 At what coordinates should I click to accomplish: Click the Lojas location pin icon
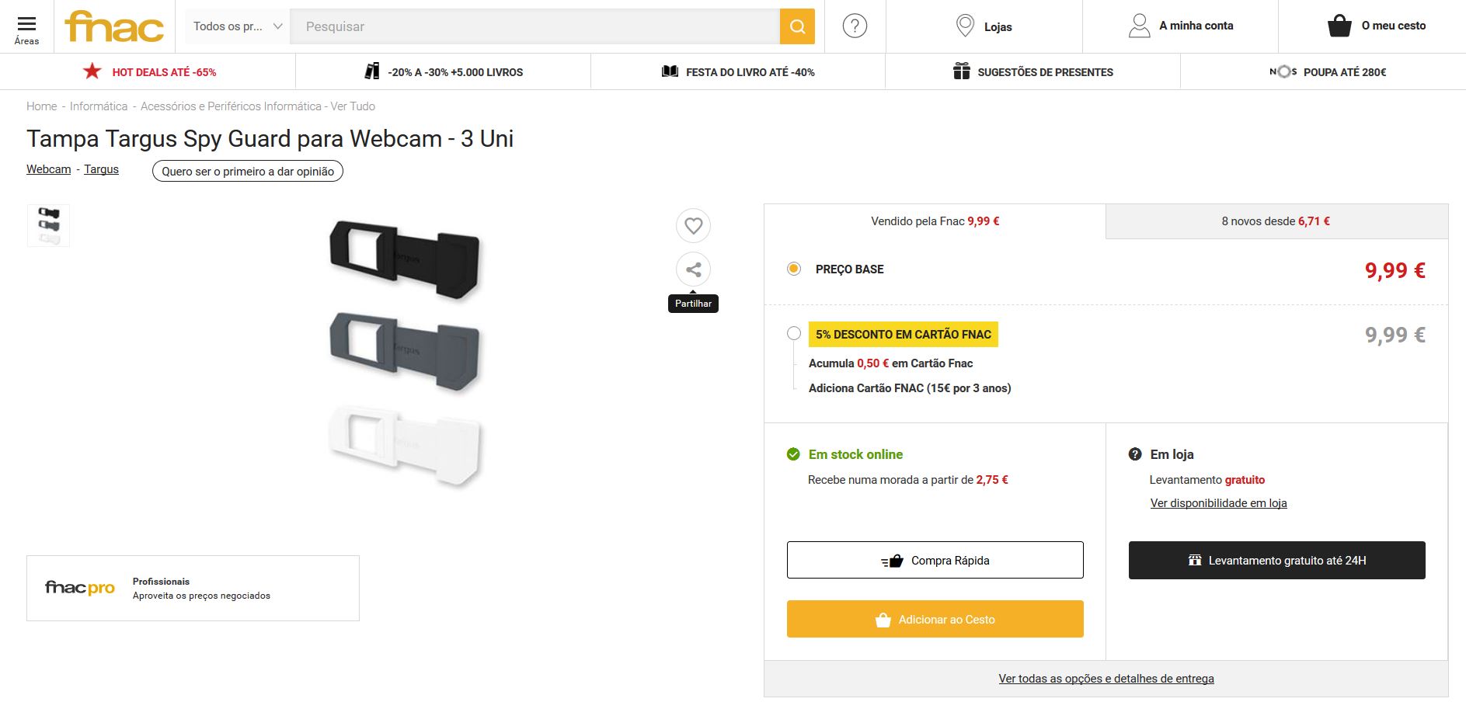(965, 26)
